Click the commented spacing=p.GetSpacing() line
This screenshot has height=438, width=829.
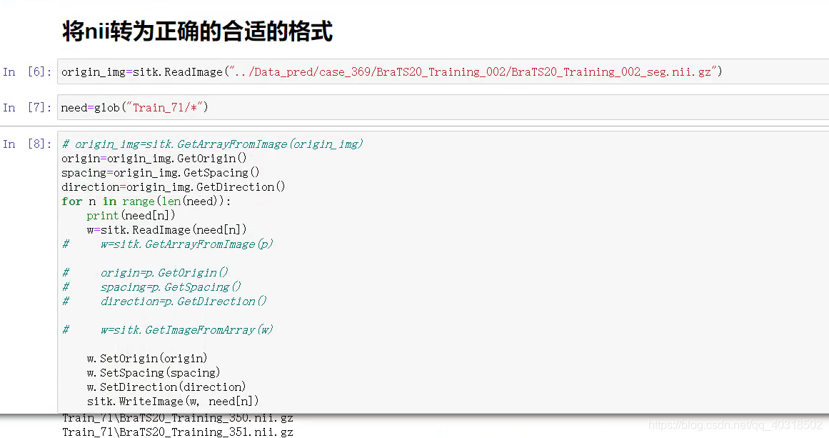click(151, 287)
